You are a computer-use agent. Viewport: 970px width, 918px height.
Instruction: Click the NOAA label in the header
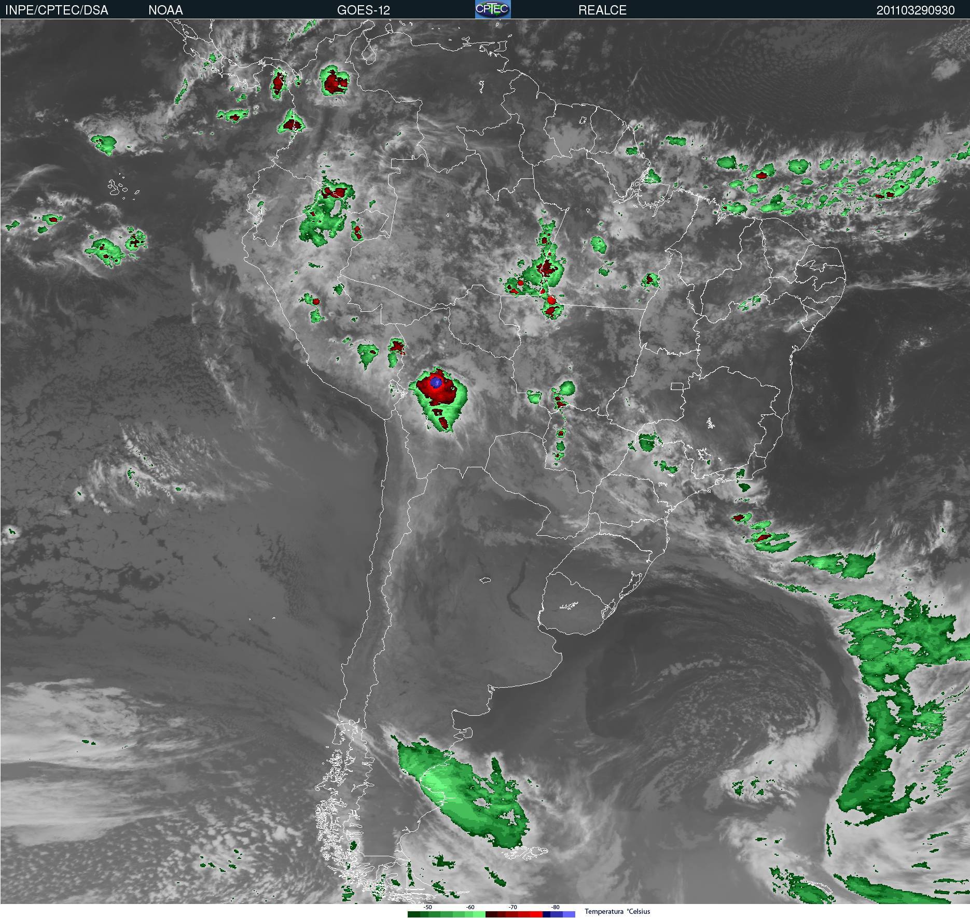tap(165, 10)
